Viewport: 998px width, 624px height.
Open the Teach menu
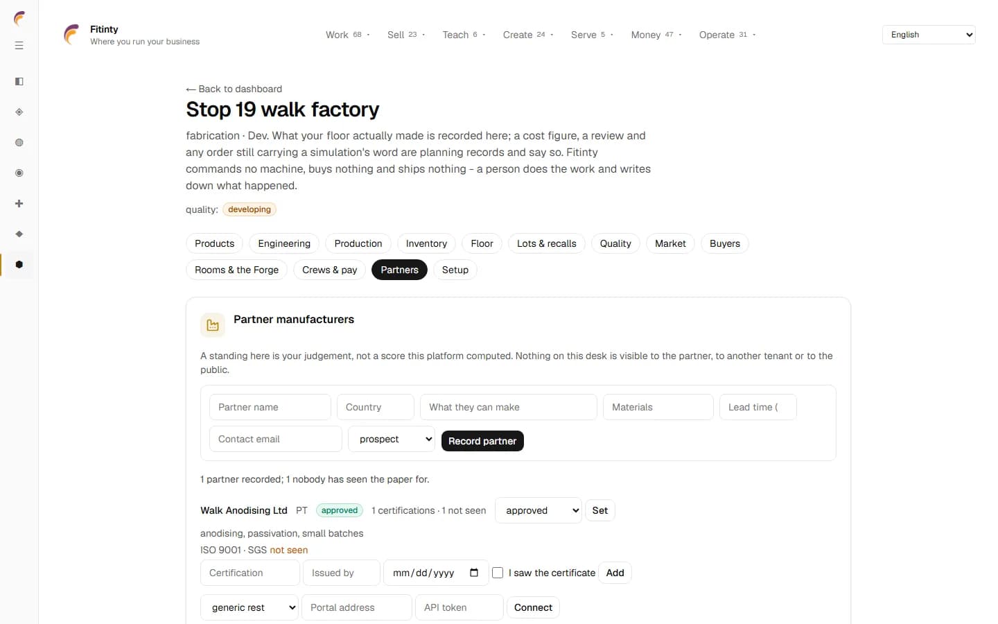pyautogui.click(x=464, y=35)
